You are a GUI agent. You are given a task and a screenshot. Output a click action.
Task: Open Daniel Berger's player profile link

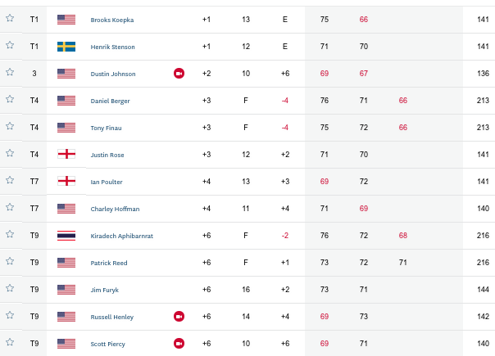[x=110, y=101]
